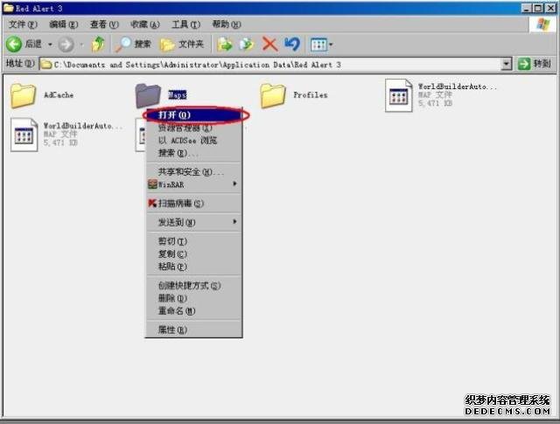Choose Properties (属性) in context menu
Screen dimensions: 560x424
coord(194,330)
